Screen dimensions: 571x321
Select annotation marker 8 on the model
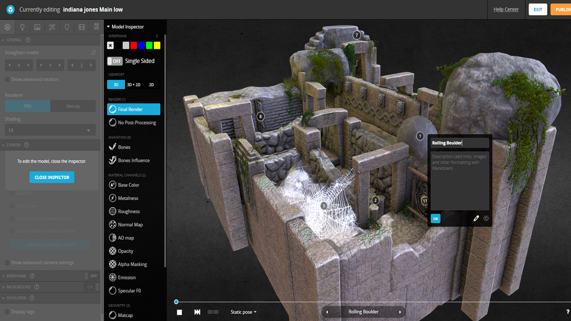[260, 116]
